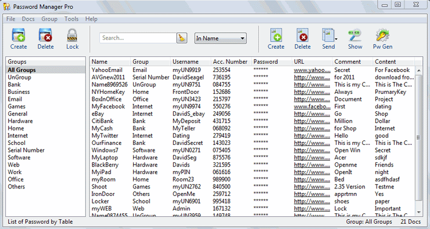This screenshot has width=430, height=229.
Task: Open the Send dropdown arrow
Action: (336, 39)
